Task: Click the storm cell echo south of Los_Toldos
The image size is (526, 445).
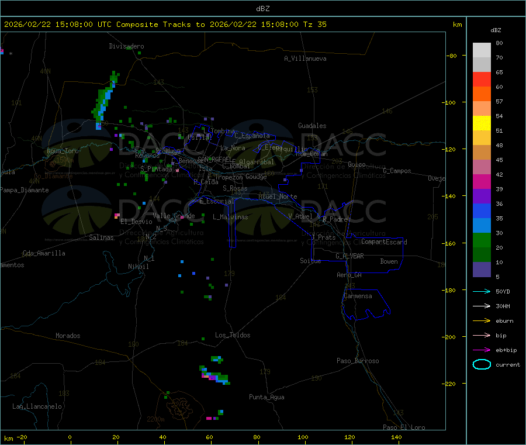Action: [215, 375]
